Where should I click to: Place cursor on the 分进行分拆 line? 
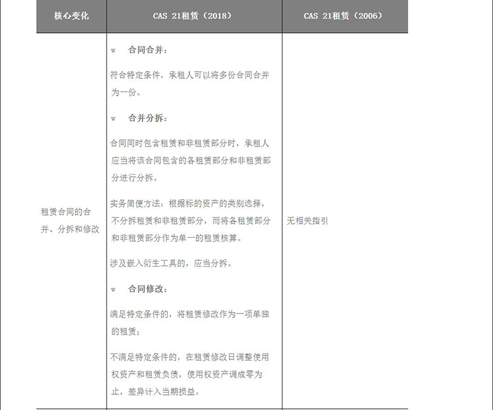pos(134,177)
